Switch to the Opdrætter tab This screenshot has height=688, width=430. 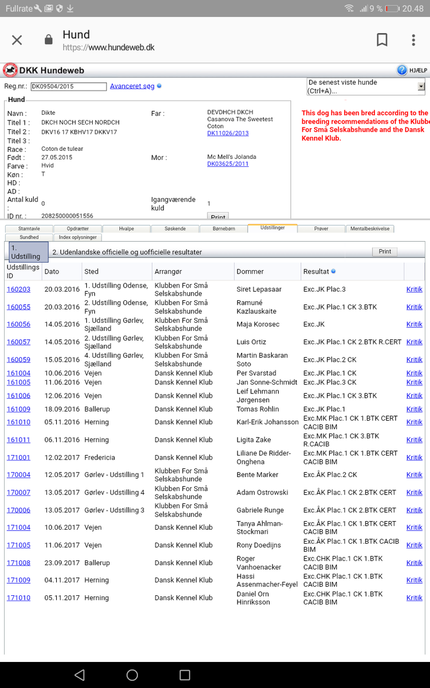78,228
